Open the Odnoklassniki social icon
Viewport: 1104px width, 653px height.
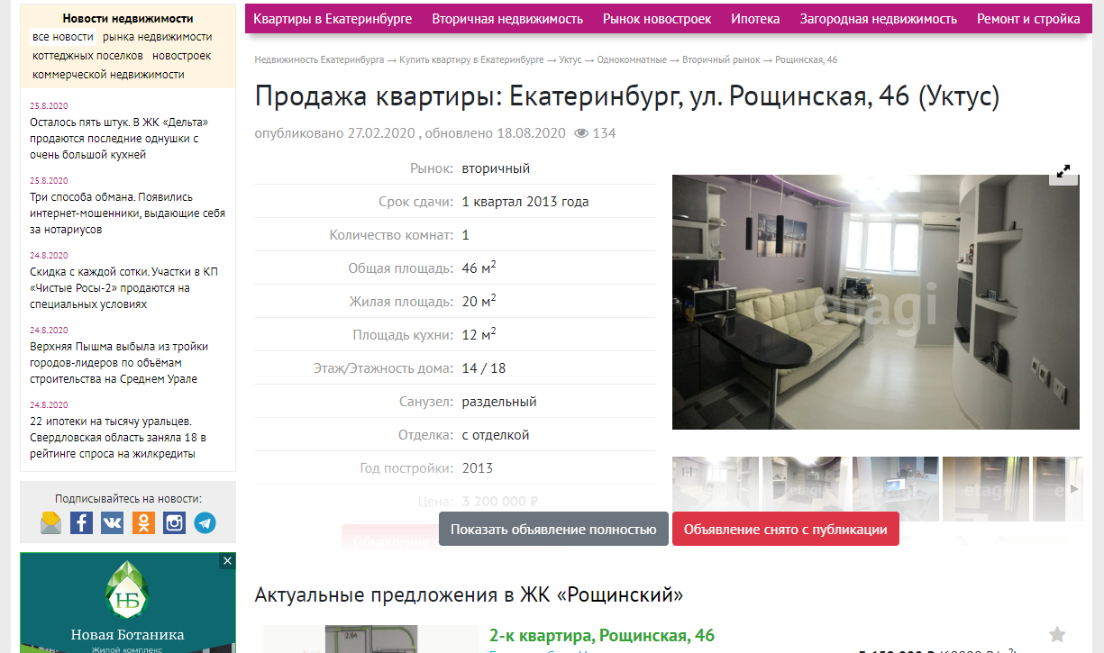tap(143, 522)
